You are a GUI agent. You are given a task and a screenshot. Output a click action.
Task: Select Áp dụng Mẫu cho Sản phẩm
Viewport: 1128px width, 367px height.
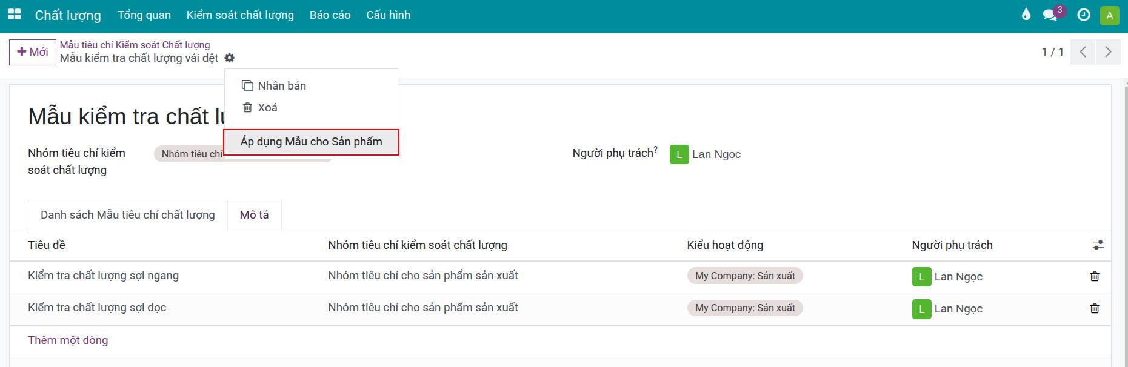(x=312, y=142)
